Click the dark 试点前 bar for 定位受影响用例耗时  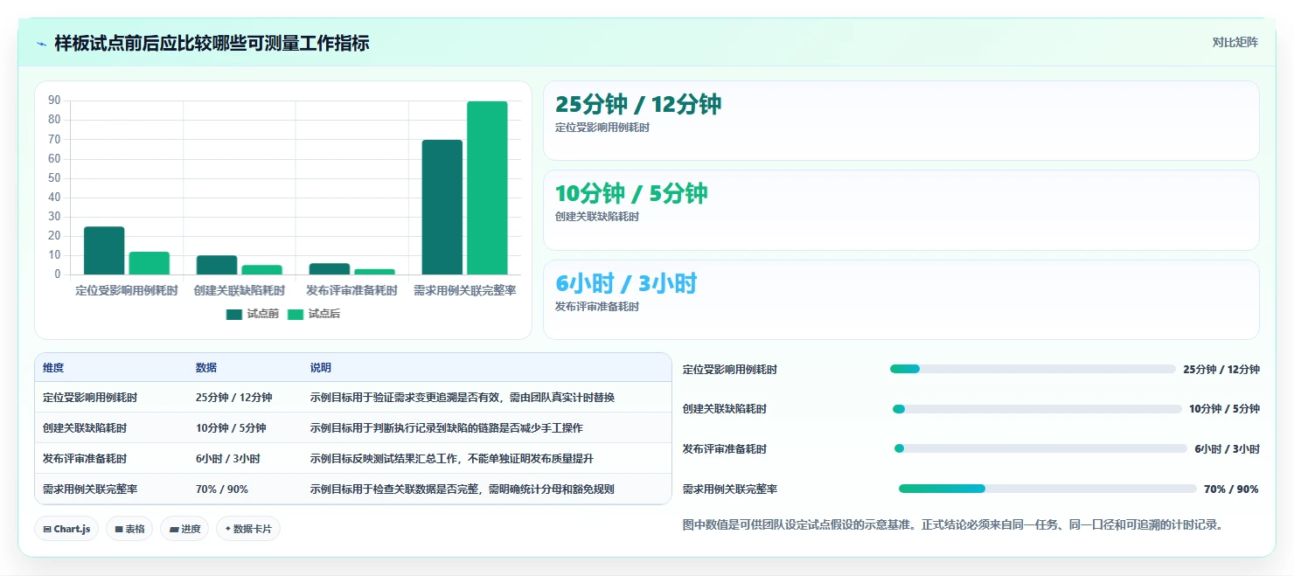(104, 251)
